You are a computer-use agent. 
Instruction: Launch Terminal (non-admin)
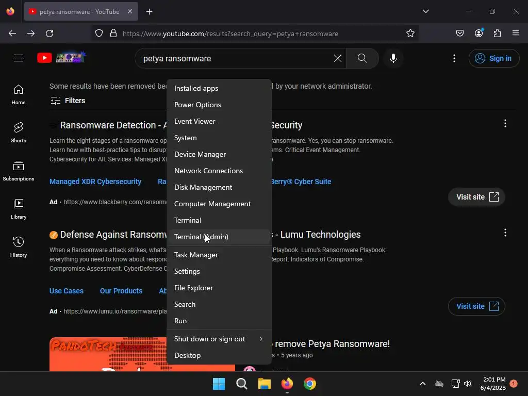pyautogui.click(x=219, y=220)
